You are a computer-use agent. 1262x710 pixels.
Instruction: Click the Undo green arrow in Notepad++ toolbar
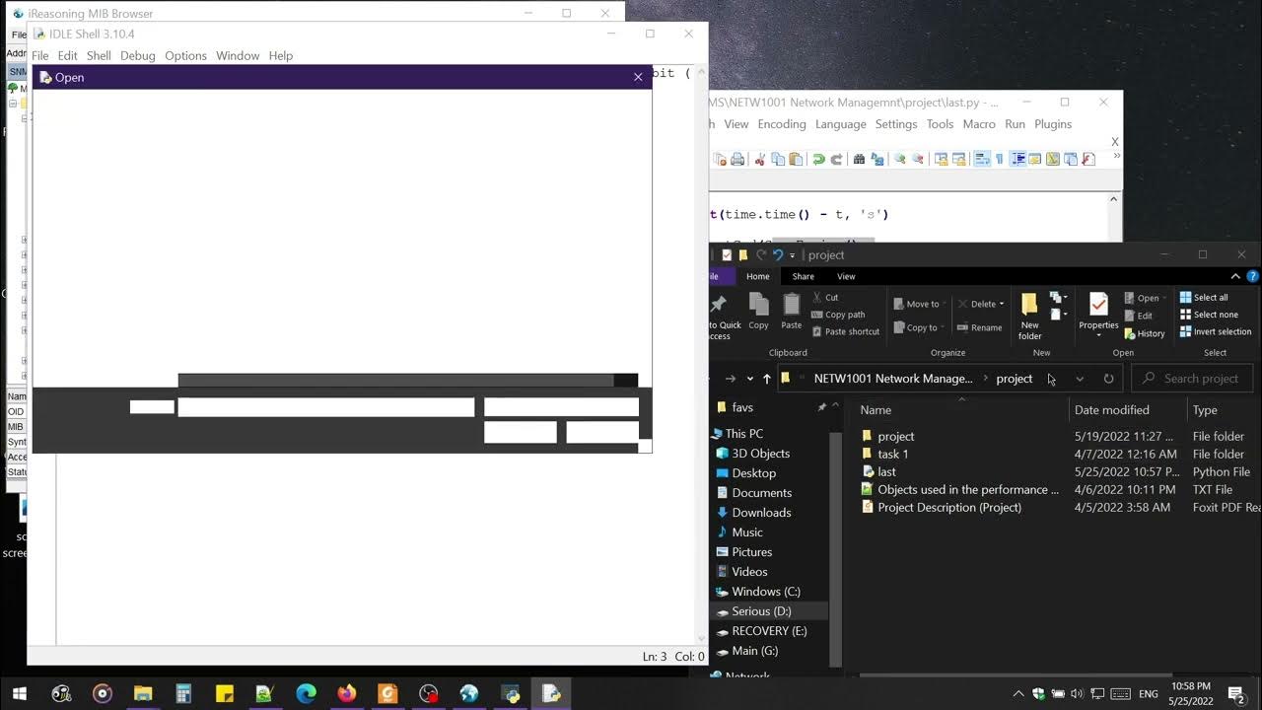818,159
